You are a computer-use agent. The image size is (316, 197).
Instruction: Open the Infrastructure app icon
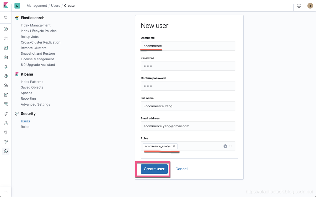[x=6, y=86]
